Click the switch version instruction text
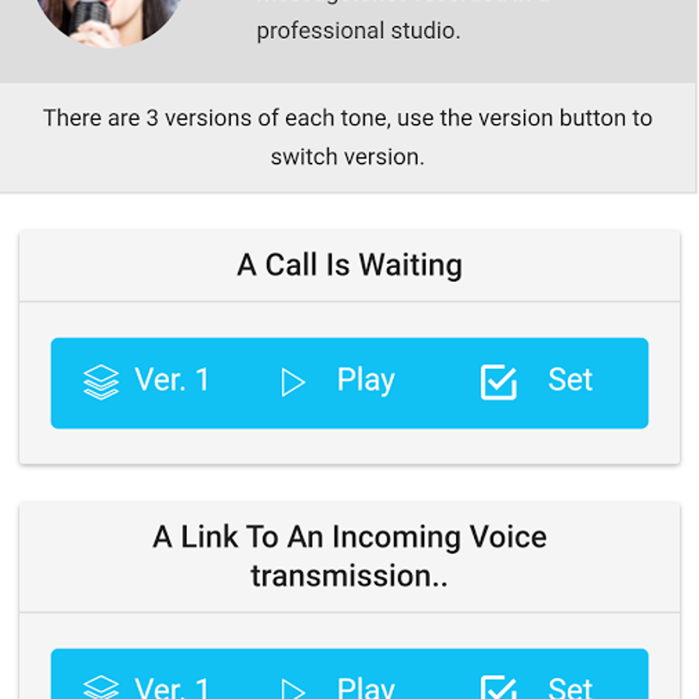The image size is (699, 699). [x=348, y=156]
